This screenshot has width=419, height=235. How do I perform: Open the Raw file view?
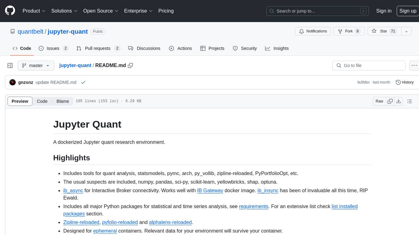pyautogui.click(x=379, y=101)
